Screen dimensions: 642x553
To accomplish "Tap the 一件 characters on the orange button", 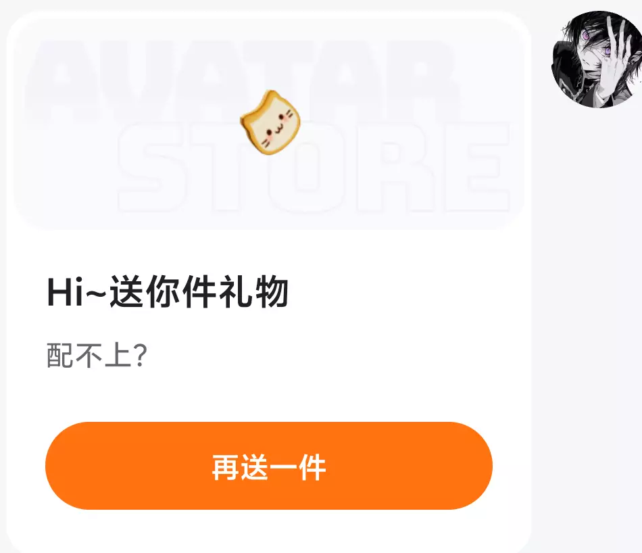I will click(x=297, y=466).
